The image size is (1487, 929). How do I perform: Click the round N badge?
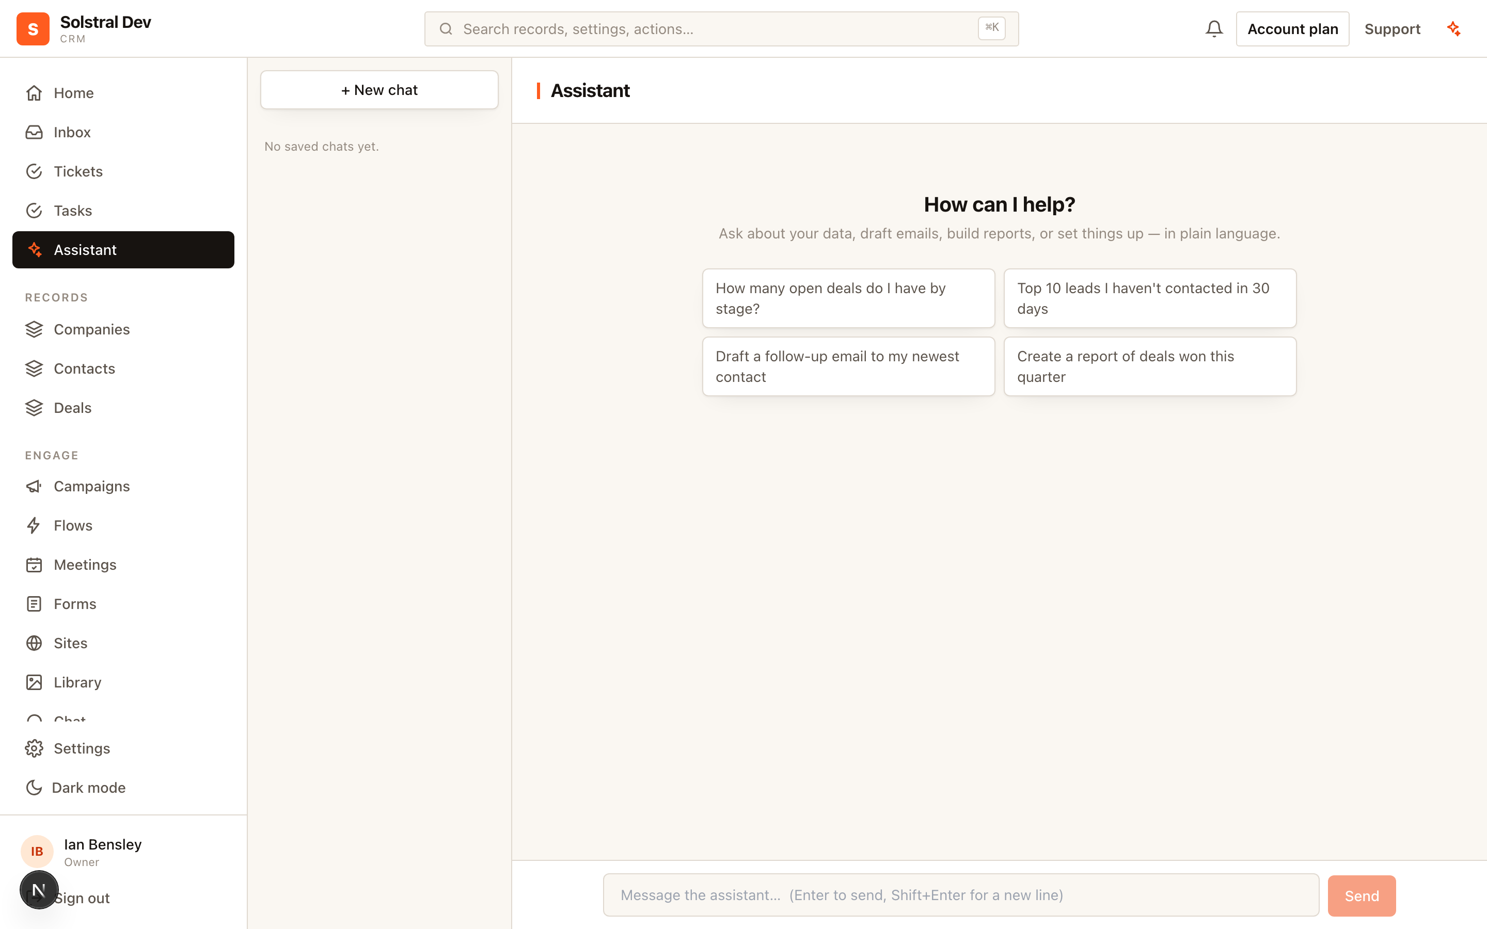pos(39,890)
